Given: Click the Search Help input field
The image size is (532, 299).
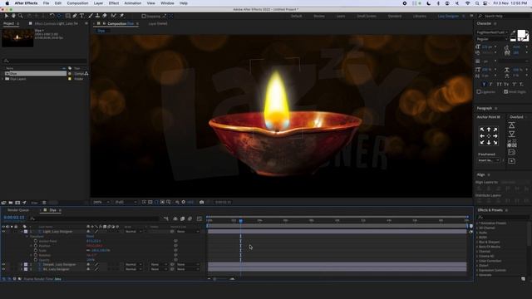Looking at the screenshot, I should [x=505, y=16].
